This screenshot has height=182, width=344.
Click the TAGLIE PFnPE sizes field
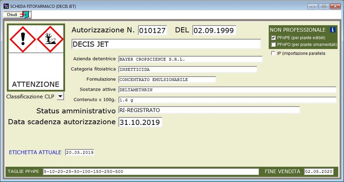tap(151, 172)
